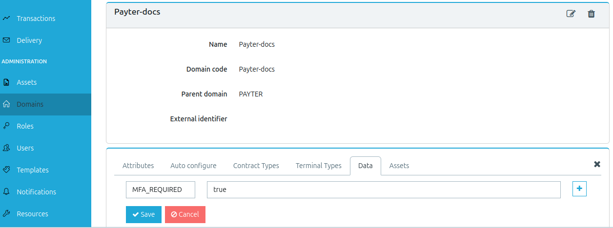Click the External identifier label
Screen dimensions: 613x228
pos(199,119)
